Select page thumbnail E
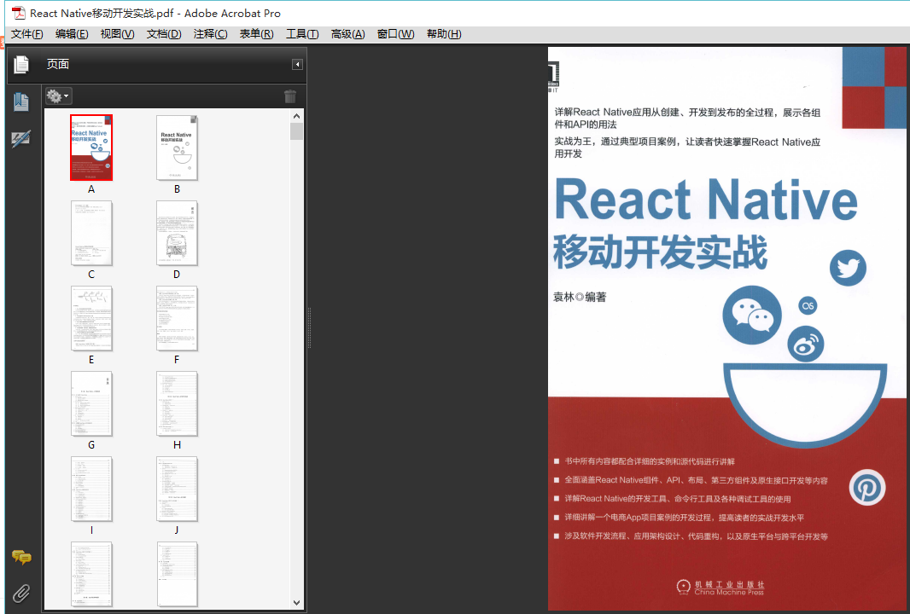 (91, 318)
